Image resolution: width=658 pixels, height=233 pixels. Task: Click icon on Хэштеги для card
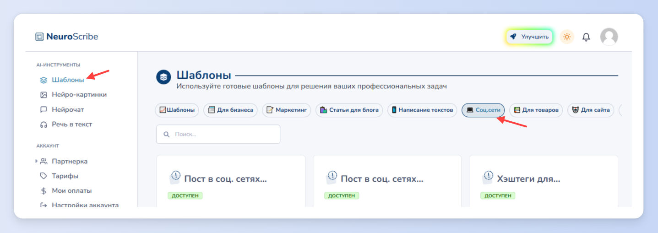(x=488, y=177)
